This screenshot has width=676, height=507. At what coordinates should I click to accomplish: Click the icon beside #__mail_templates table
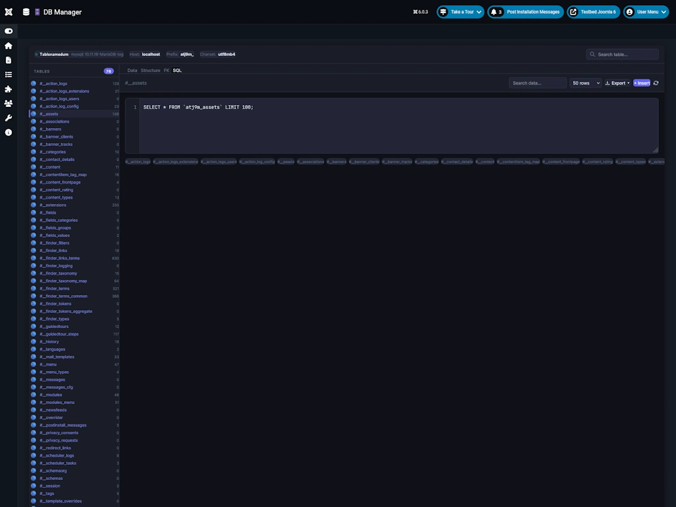pyautogui.click(x=34, y=357)
